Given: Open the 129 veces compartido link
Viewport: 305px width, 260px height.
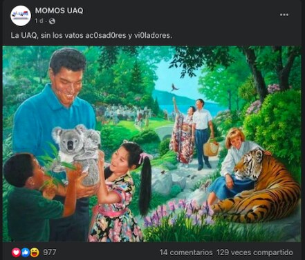Looking at the screenshot, I should [255, 252].
